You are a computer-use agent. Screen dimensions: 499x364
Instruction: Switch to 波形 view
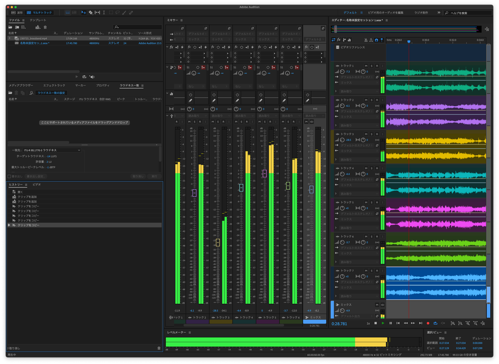pos(17,12)
